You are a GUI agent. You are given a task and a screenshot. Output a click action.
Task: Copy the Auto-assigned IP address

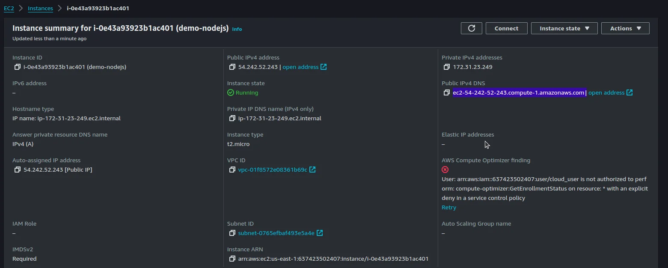(x=17, y=170)
